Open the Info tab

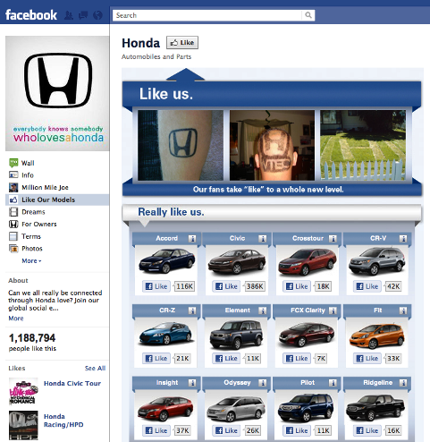(x=57, y=175)
